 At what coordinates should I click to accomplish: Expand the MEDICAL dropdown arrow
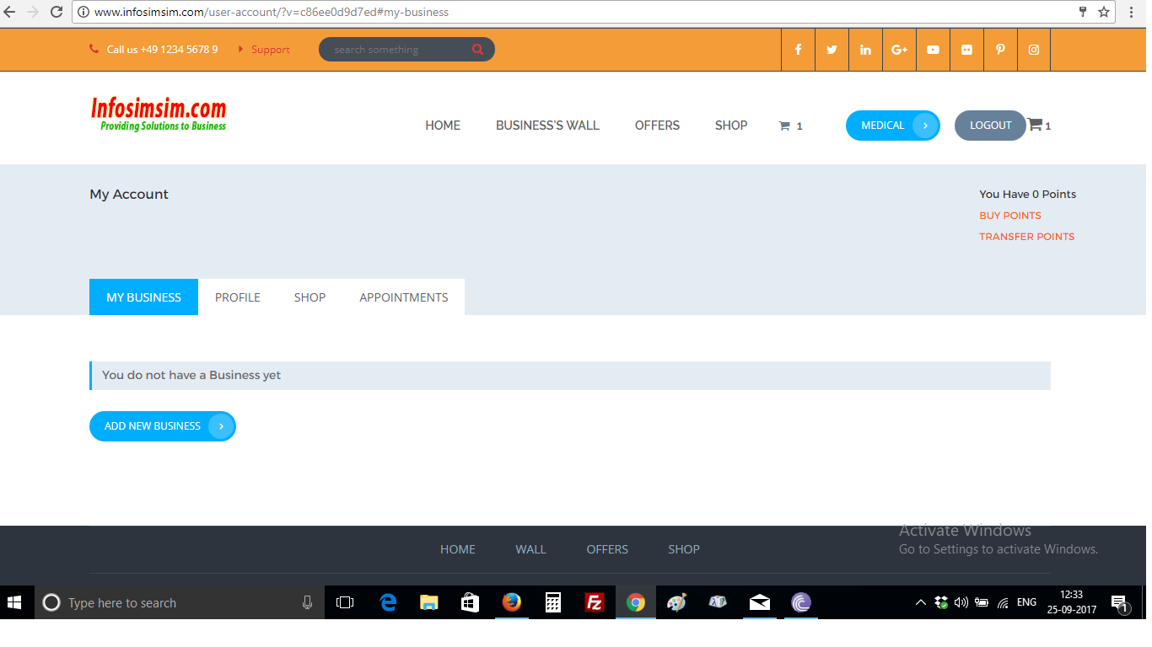click(926, 125)
